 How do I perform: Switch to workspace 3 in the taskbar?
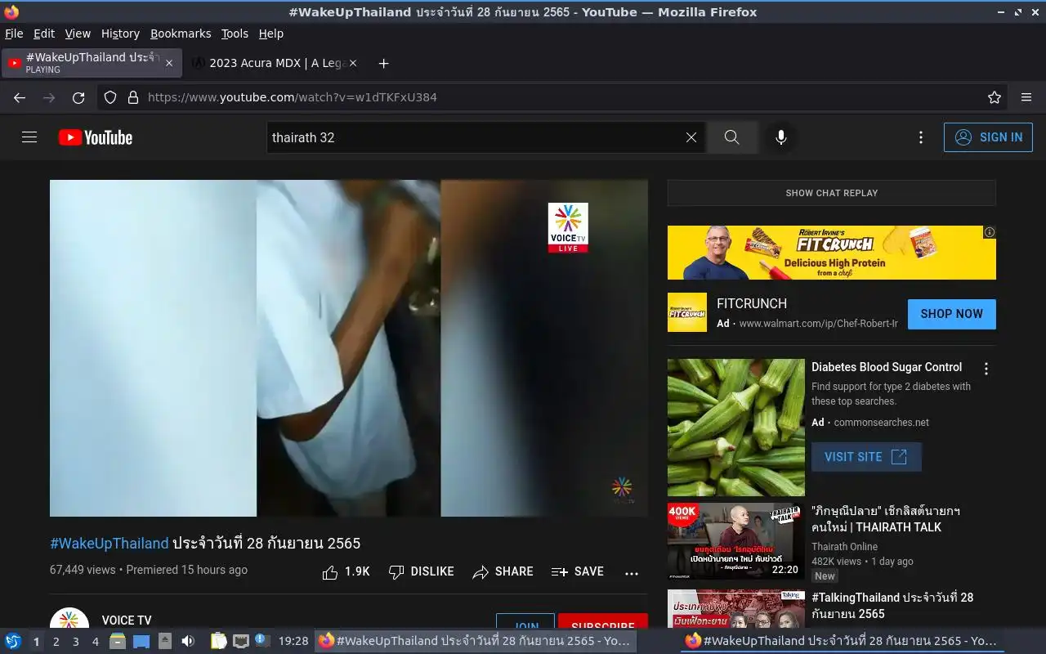click(x=75, y=642)
